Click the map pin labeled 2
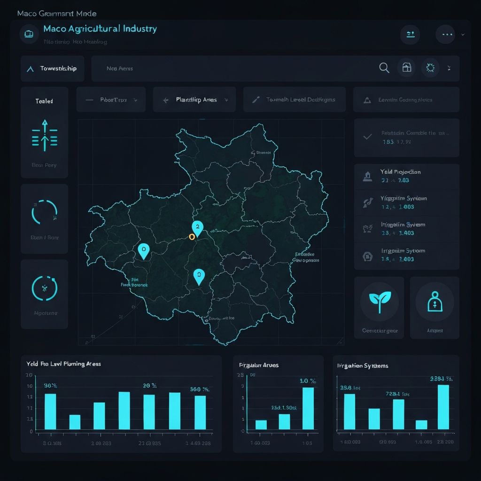 tap(198, 227)
